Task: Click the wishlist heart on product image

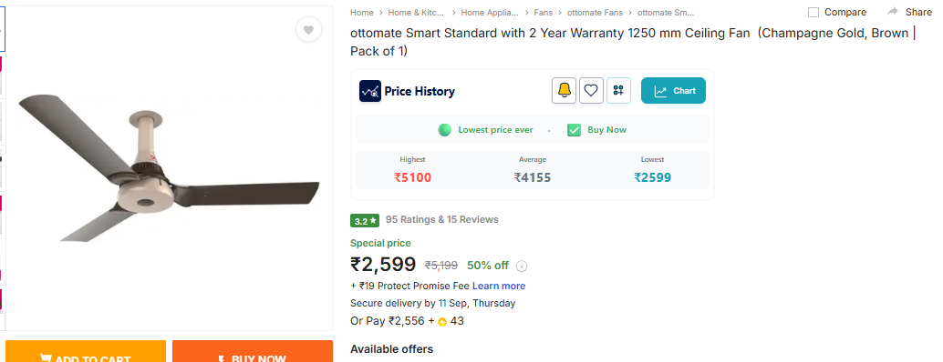Action: 308,30
